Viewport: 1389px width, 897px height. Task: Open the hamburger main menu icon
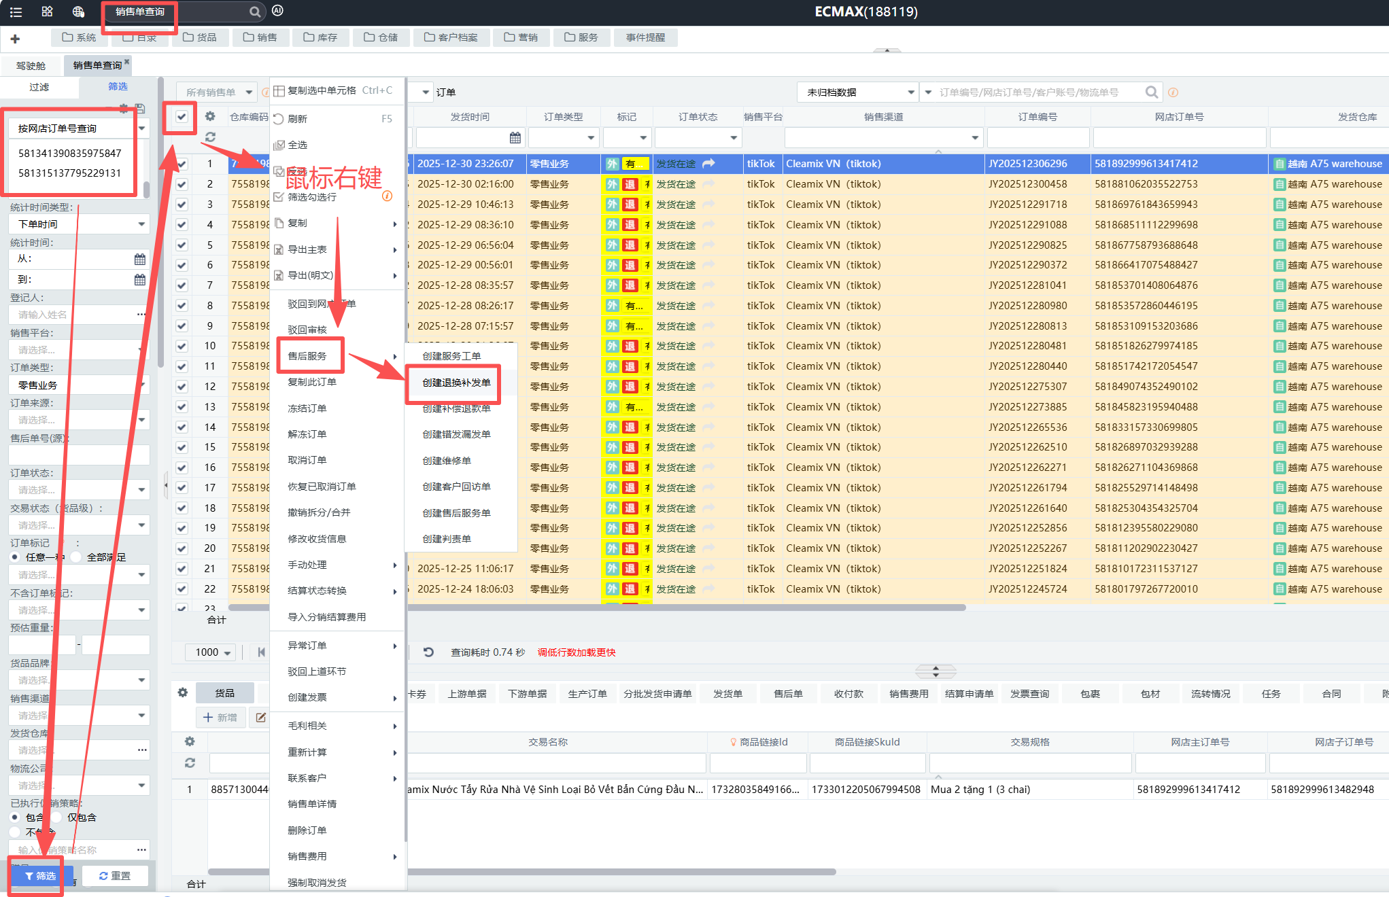16,12
